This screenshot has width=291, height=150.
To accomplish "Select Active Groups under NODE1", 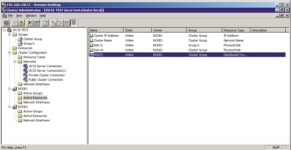I will (33, 93).
